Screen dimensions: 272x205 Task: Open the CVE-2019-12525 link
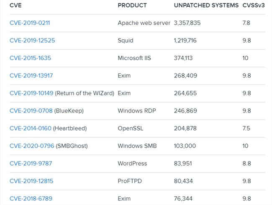(x=32, y=41)
